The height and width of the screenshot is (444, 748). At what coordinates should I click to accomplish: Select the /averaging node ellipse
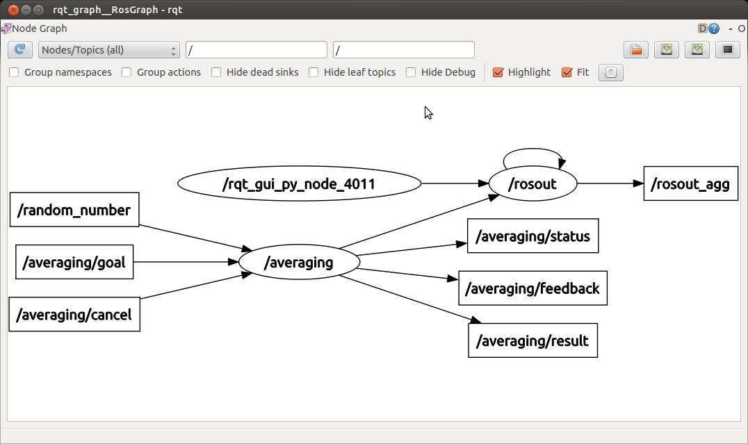click(299, 263)
